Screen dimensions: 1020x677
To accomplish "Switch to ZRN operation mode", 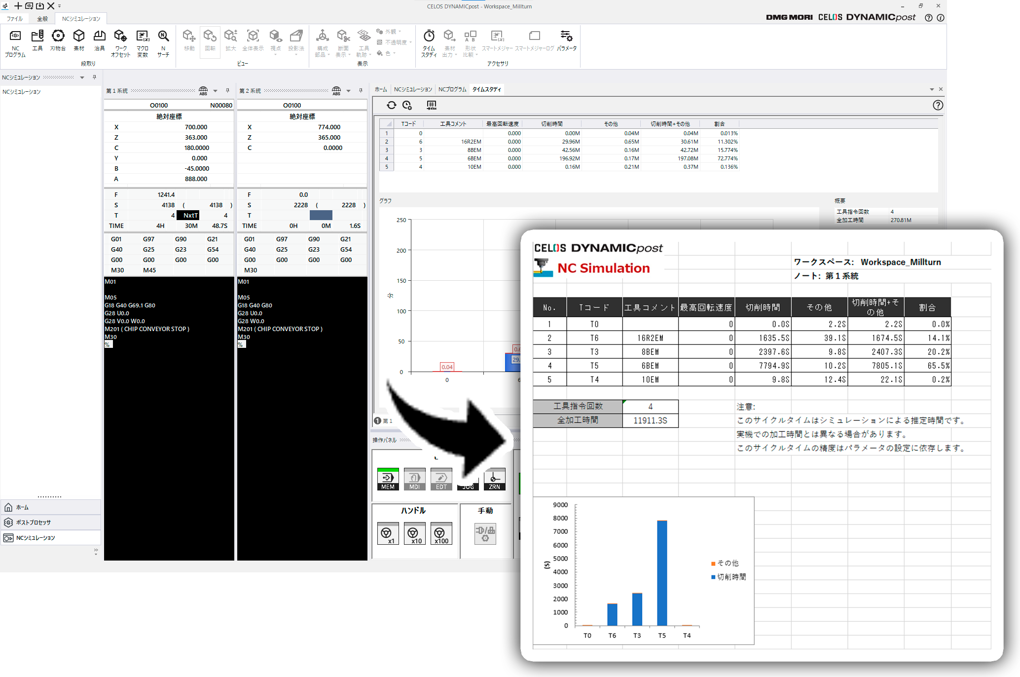I will (x=494, y=479).
